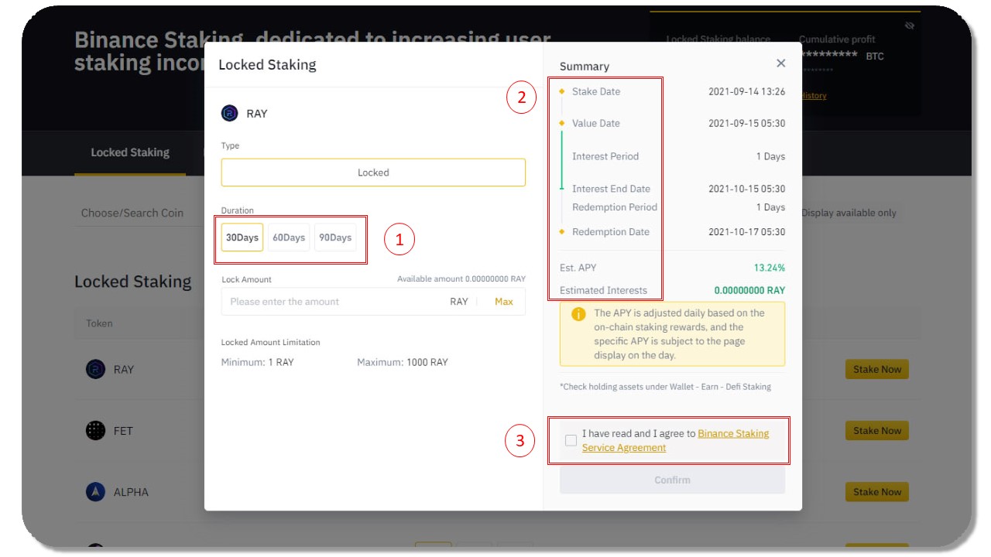Click the RAY token icon in list
991x557 pixels.
click(x=95, y=369)
